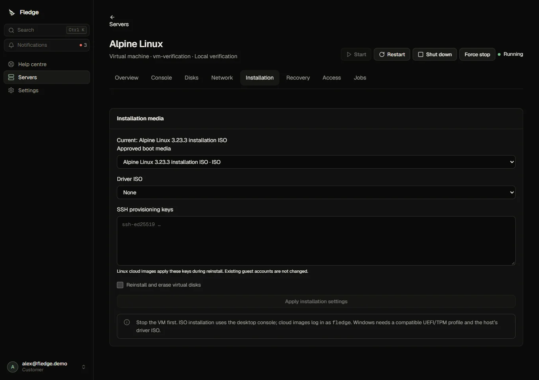The width and height of the screenshot is (539, 380).
Task: Switch to the Console tab
Action: 161,78
